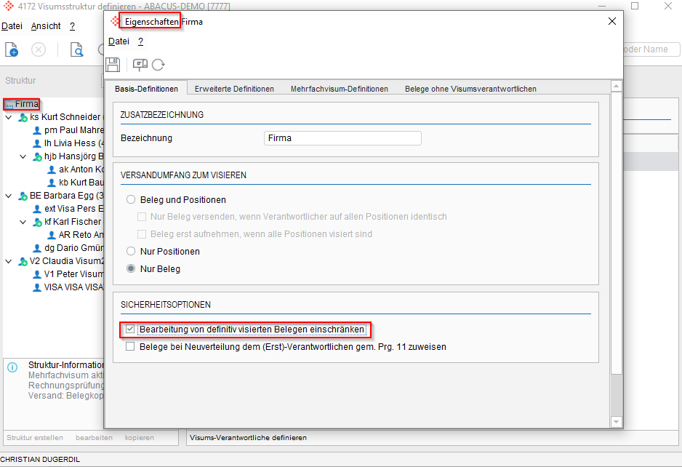Click the dialog scrollbar down arrow
This screenshot has height=467, width=682.
(617, 421)
